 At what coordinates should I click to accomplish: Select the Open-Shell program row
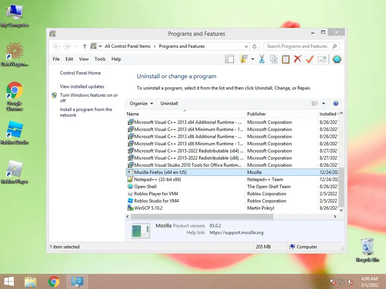(232, 187)
